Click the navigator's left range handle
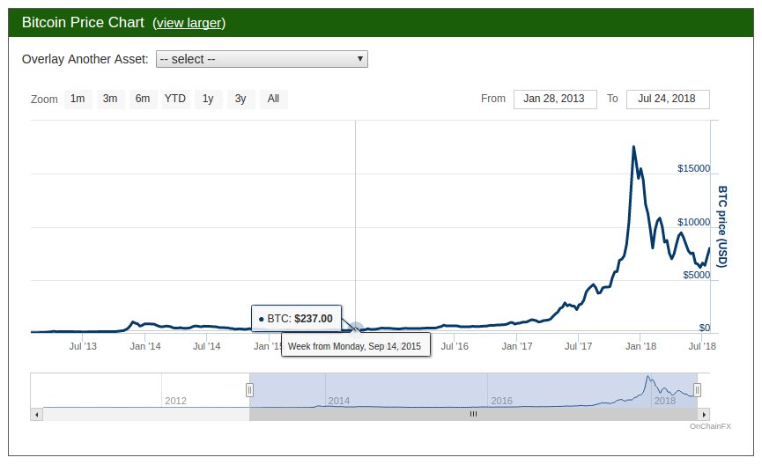Viewport: 762px width, 465px height. [249, 389]
